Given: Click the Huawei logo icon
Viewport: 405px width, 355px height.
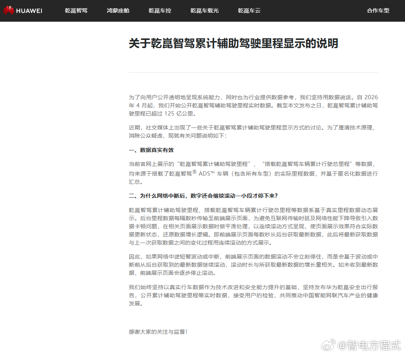Looking at the screenshot, I should click(x=9, y=10).
